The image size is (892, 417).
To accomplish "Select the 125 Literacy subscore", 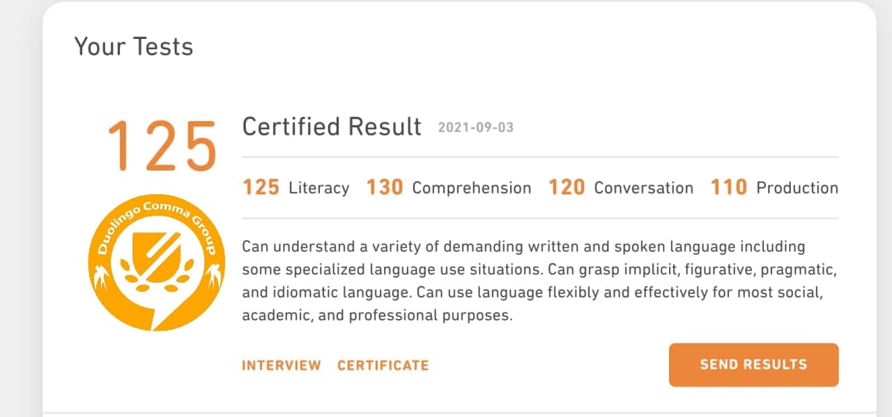I will (x=295, y=187).
